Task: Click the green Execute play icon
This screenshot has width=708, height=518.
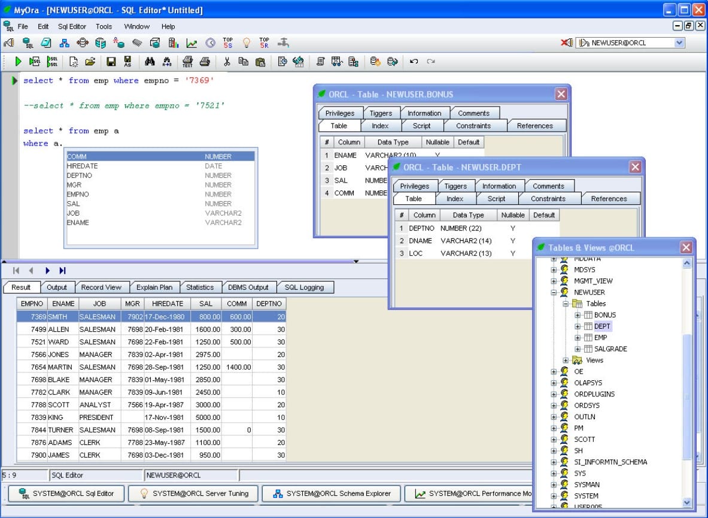Action: [18, 62]
